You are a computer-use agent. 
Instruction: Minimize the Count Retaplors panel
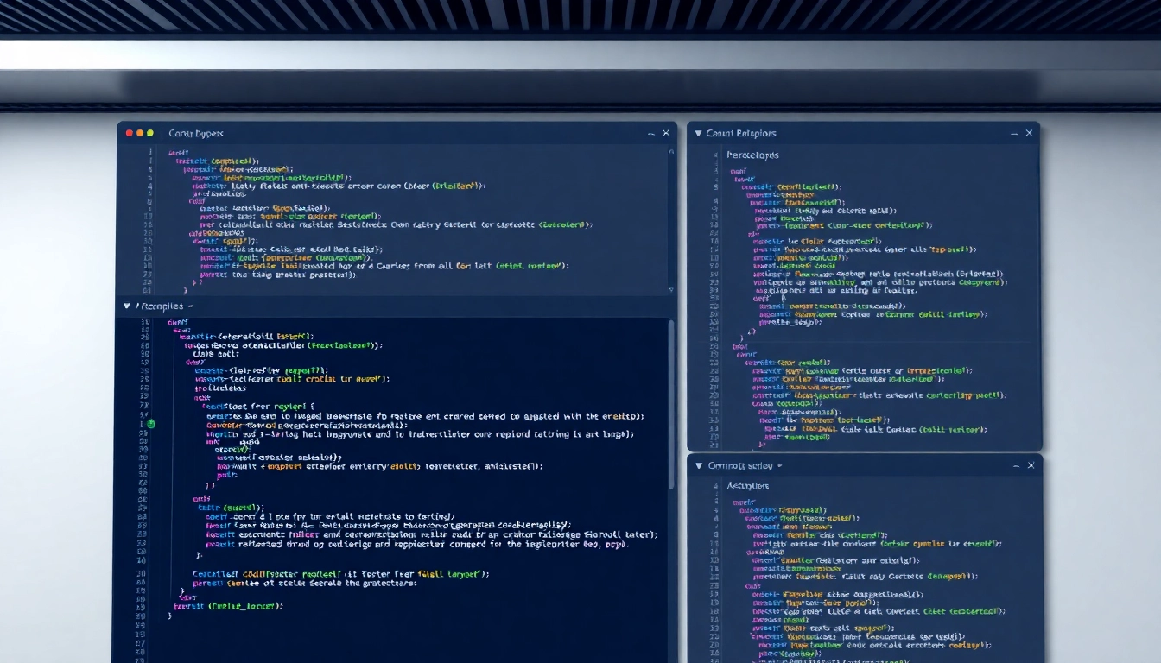pos(1012,134)
